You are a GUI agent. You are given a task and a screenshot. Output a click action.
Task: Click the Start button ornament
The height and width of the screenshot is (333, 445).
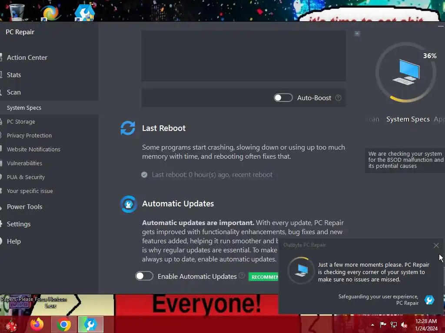tap(11, 325)
